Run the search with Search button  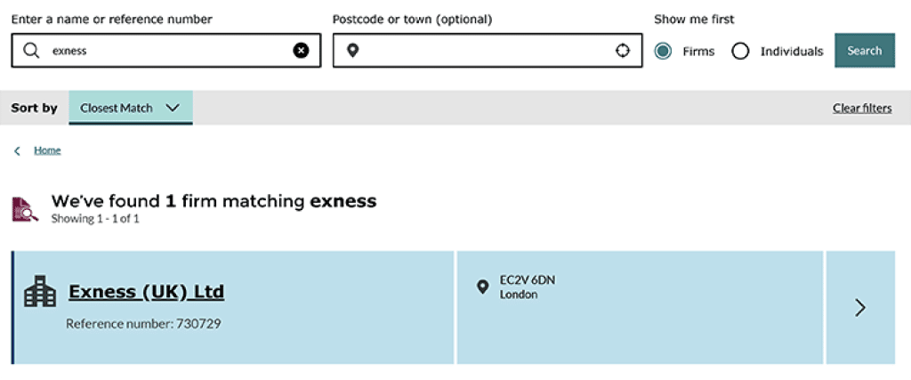[865, 51]
